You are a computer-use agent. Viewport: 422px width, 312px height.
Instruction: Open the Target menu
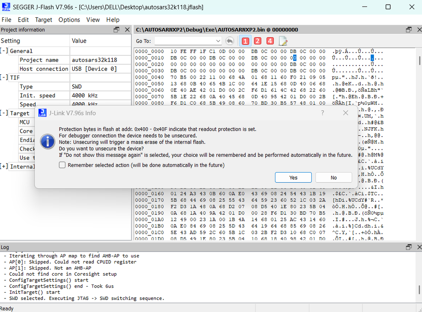[44, 20]
